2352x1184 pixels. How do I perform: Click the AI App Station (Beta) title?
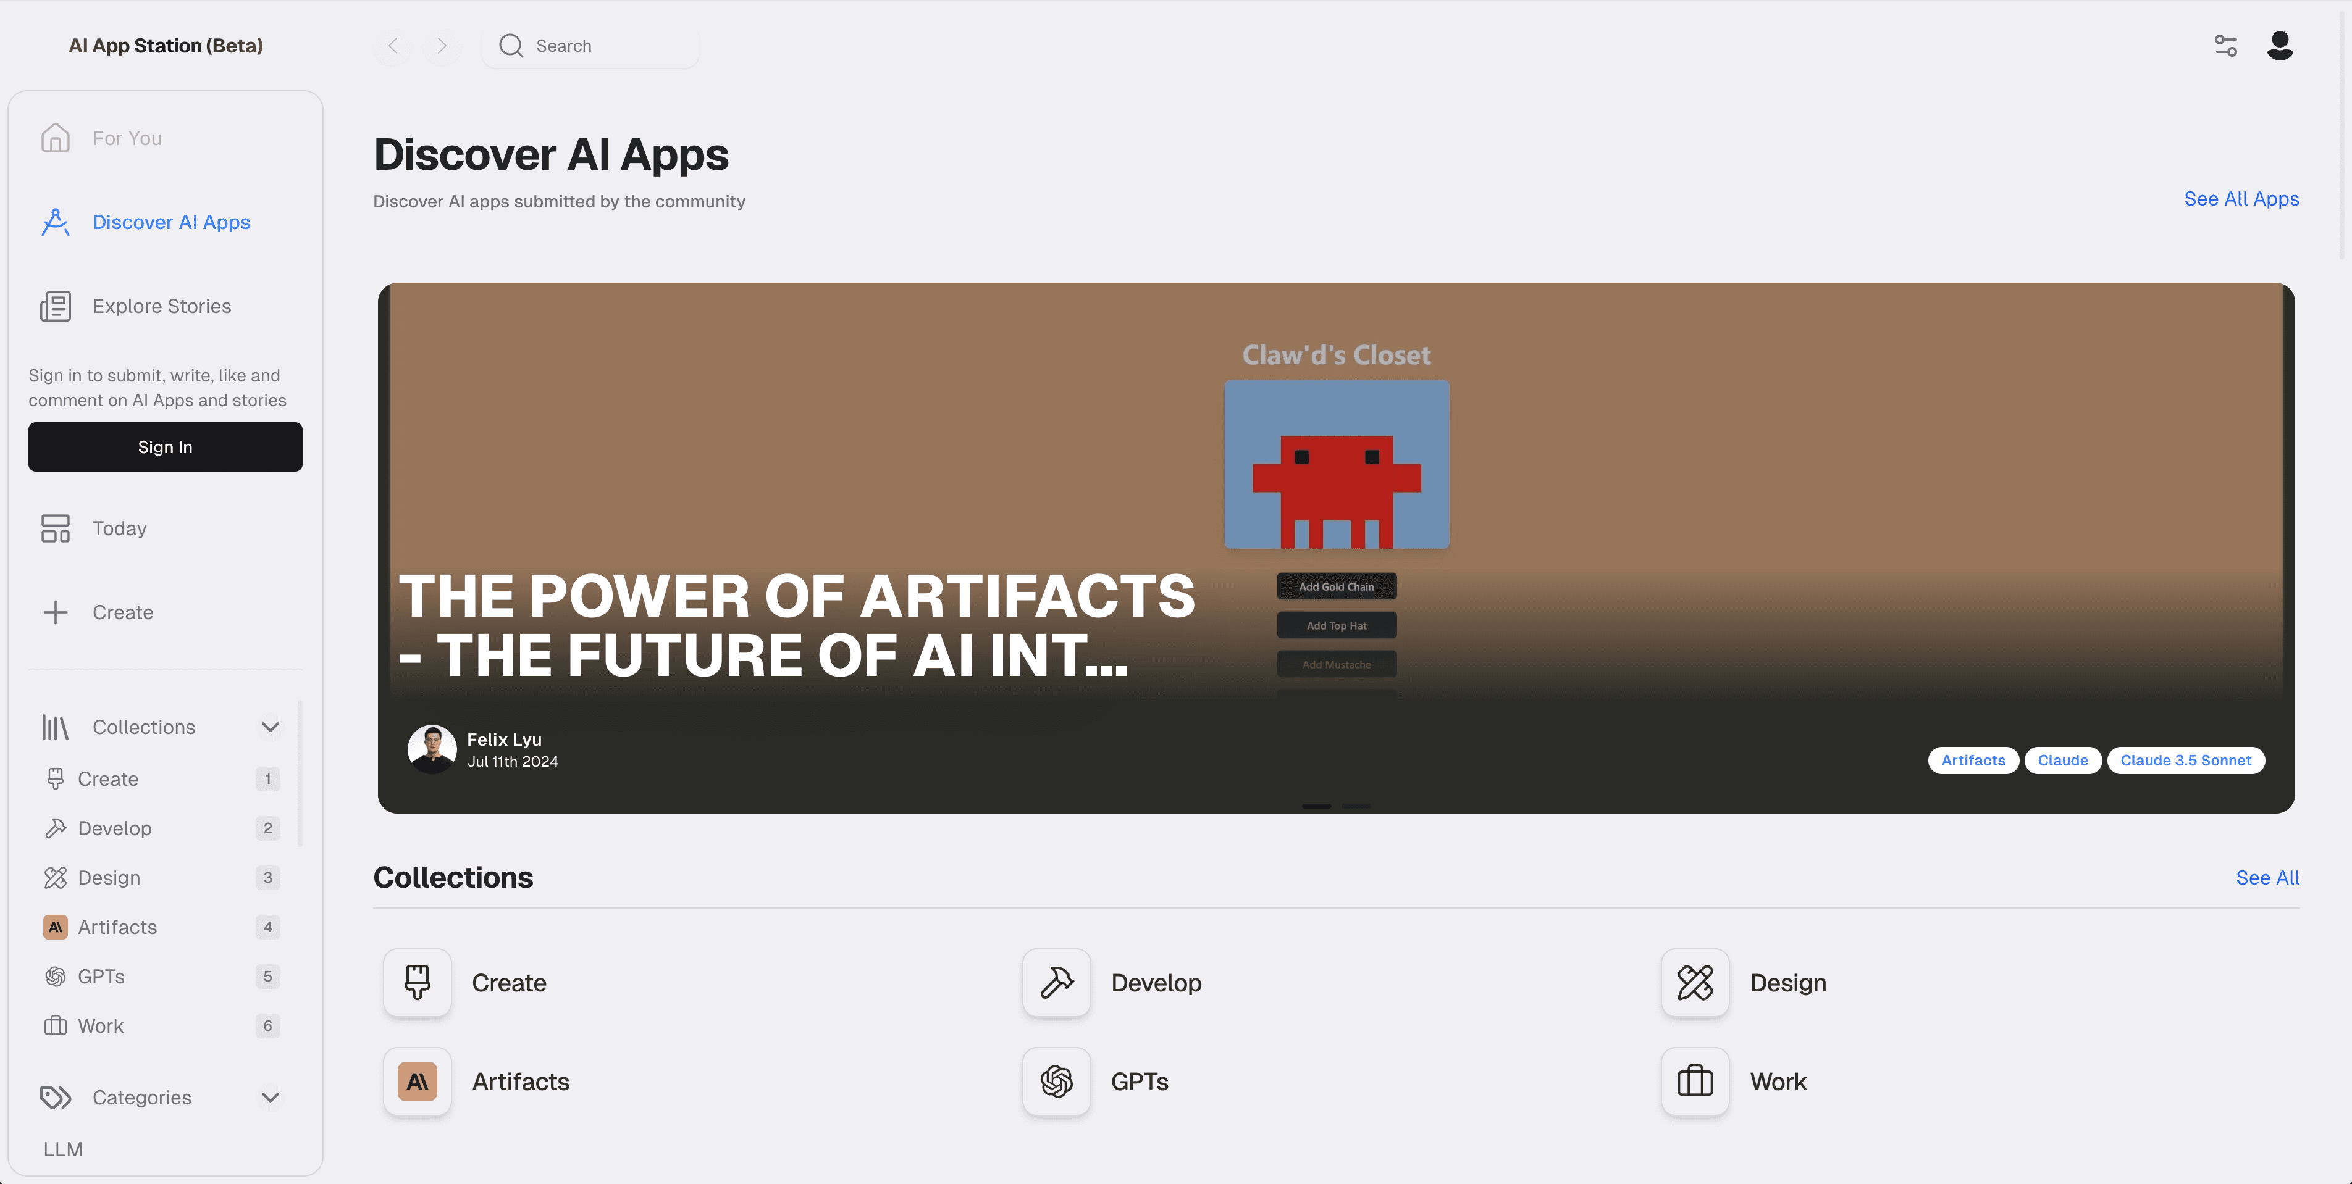tap(166, 46)
